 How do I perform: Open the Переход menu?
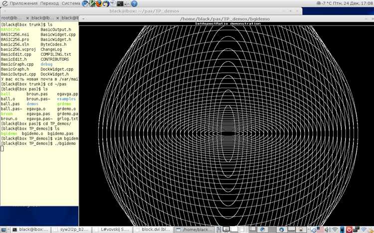[x=50, y=3]
